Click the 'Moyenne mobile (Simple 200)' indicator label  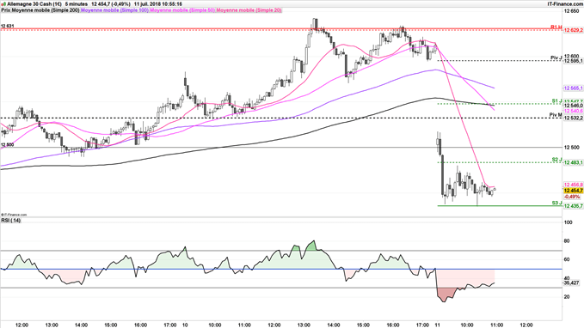click(x=46, y=10)
